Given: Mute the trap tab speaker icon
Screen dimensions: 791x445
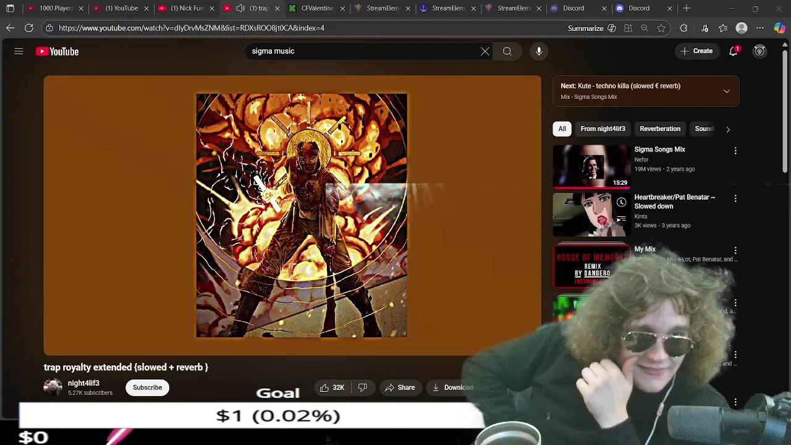Looking at the screenshot, I should (x=240, y=9).
